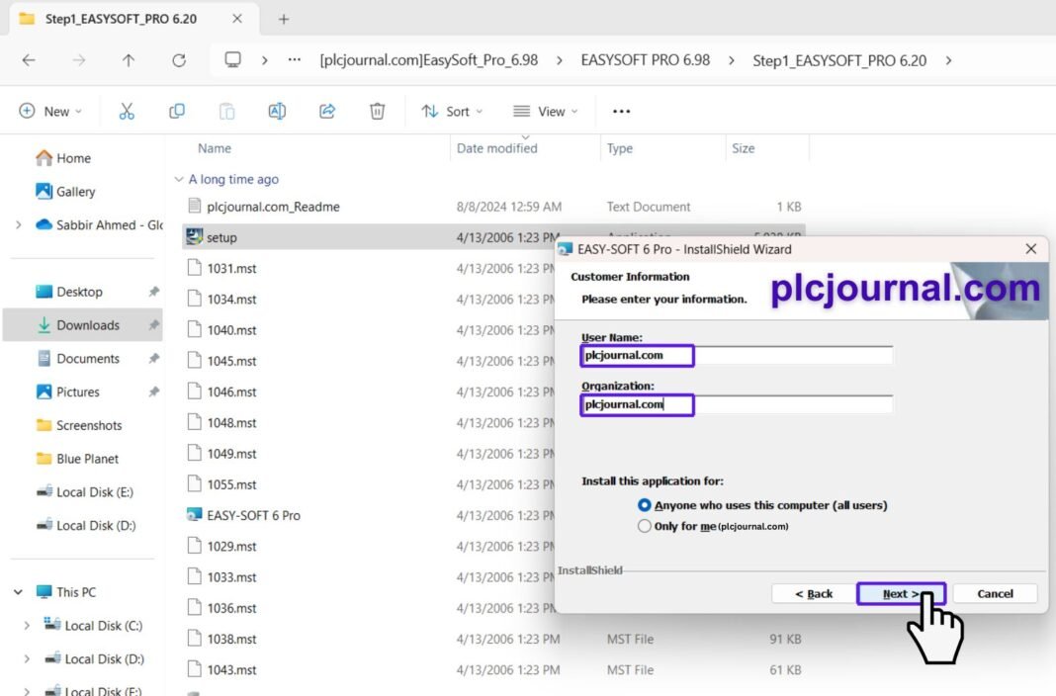The width and height of the screenshot is (1056, 696).
Task: Click the Refresh icon in the address bar
Action: tap(178, 60)
